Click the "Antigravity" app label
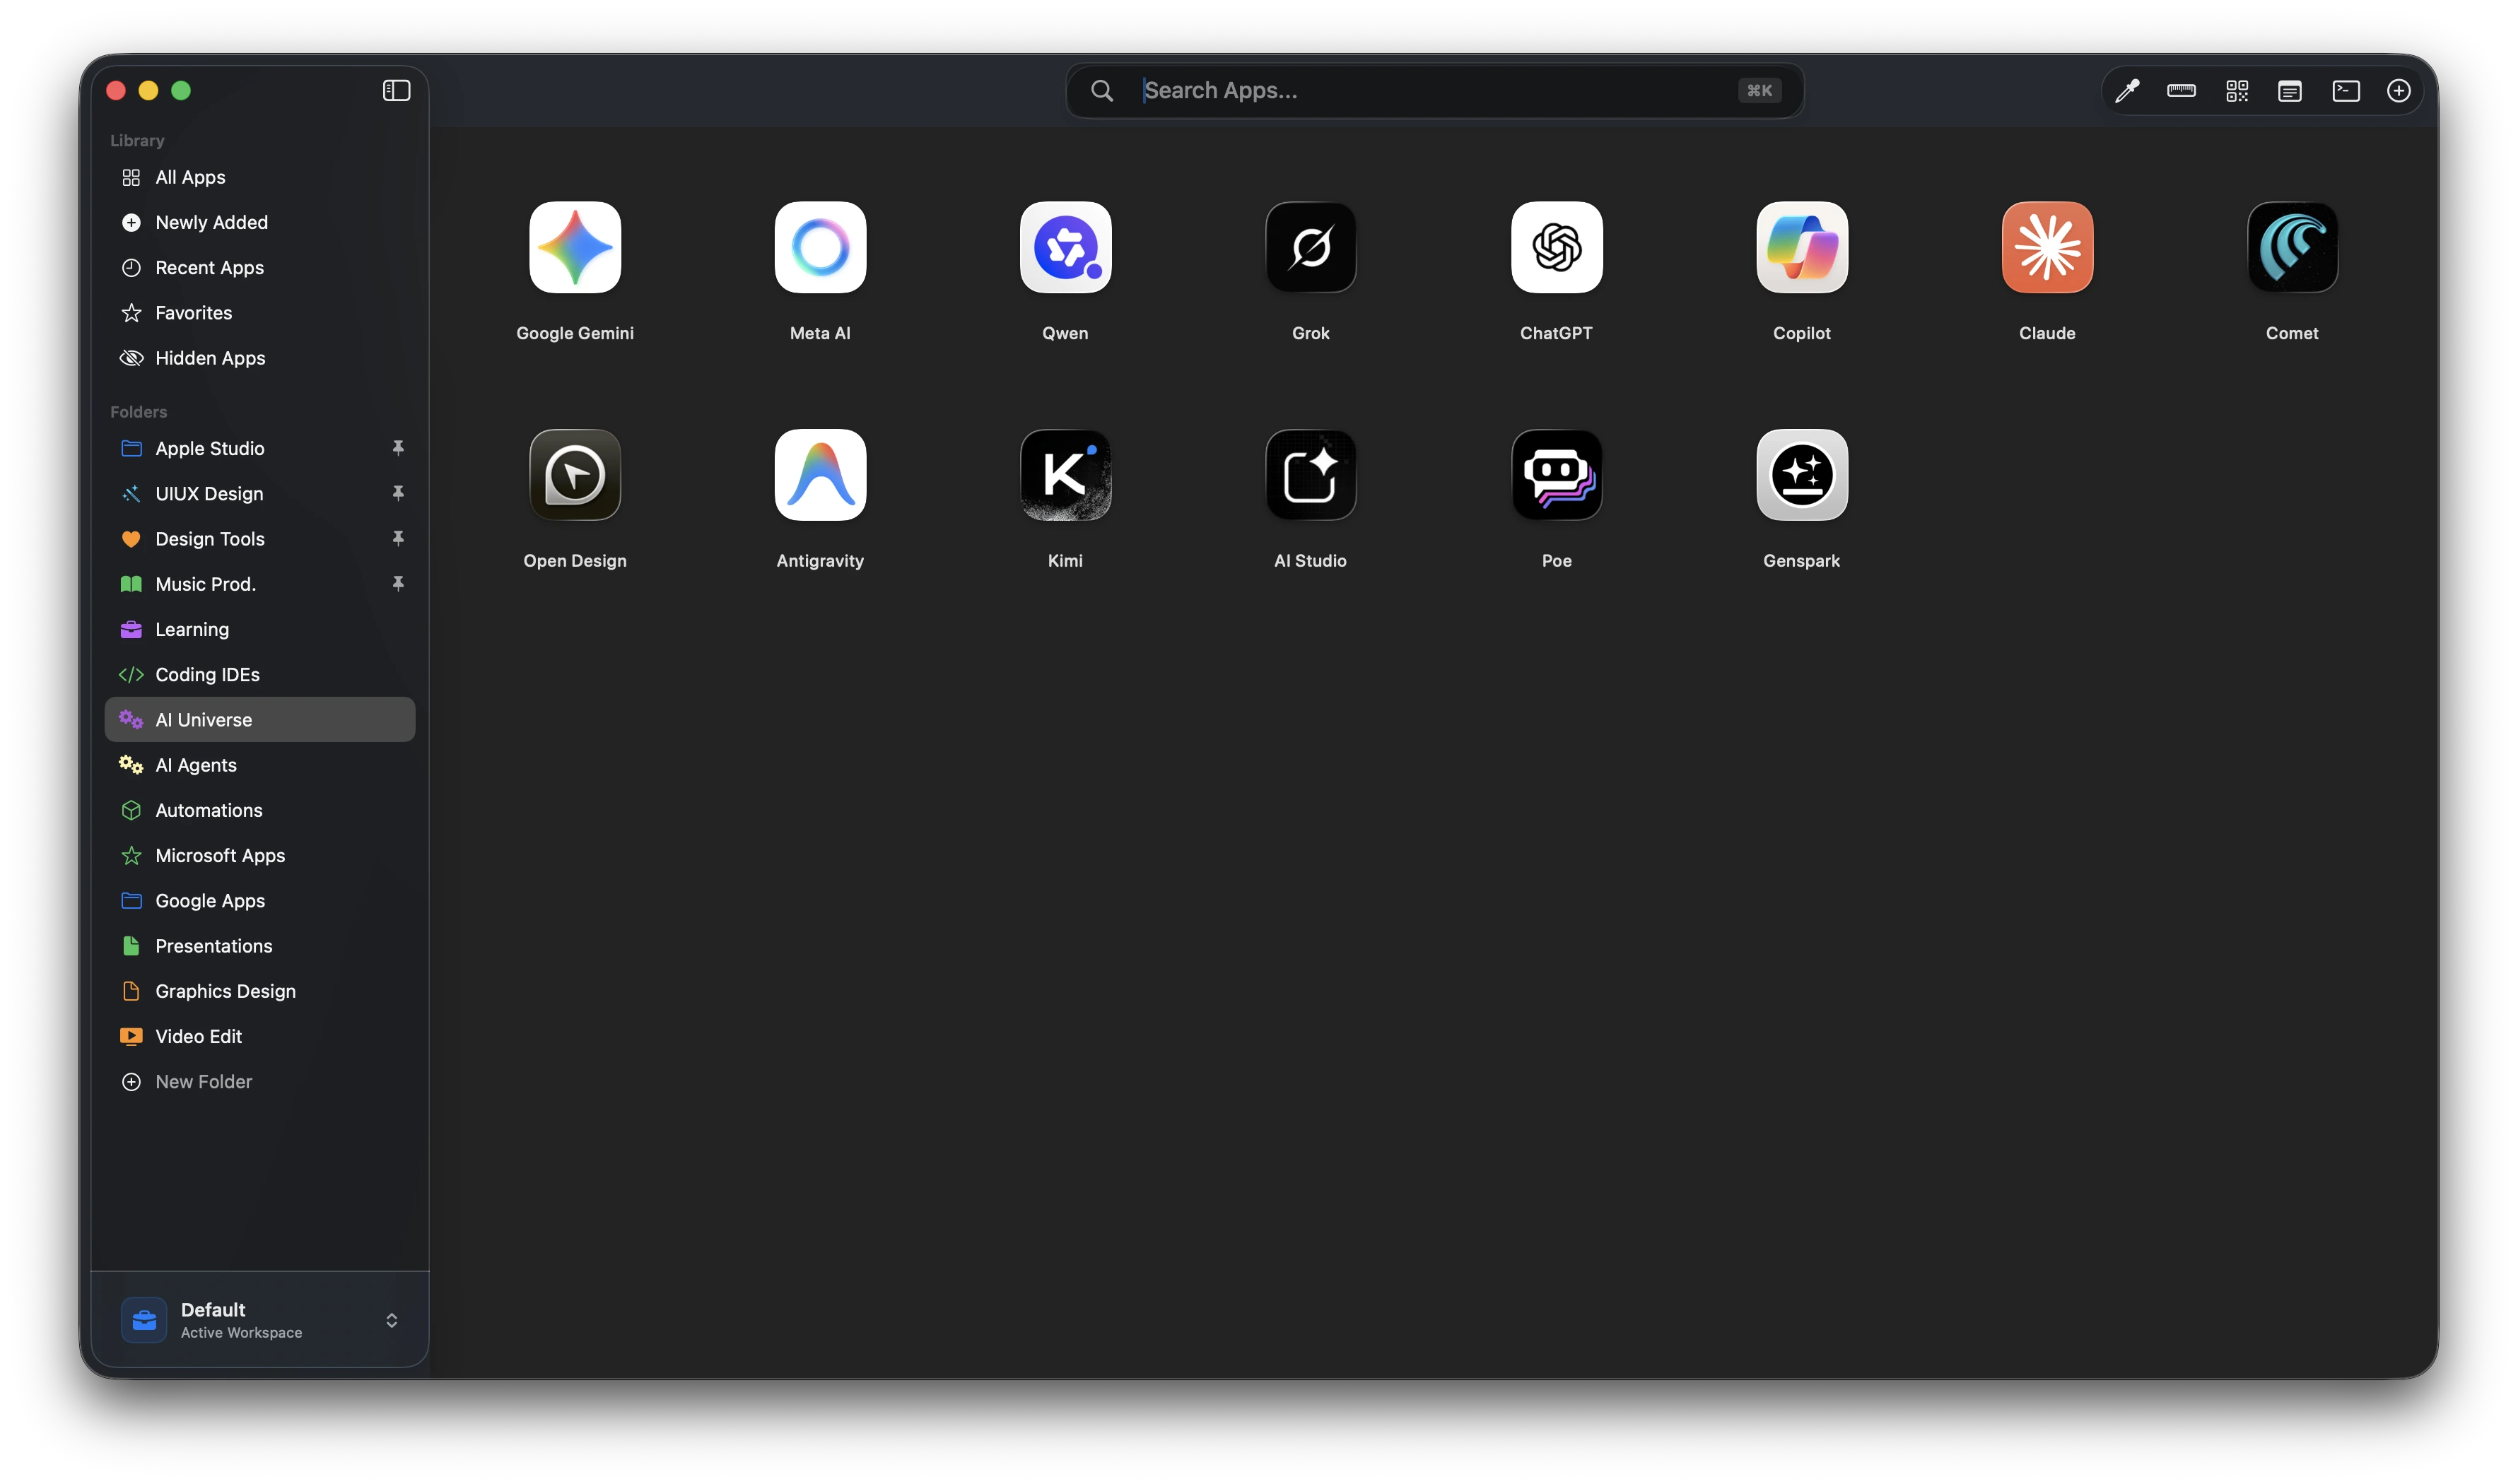The height and width of the screenshot is (1484, 2518). pos(820,561)
